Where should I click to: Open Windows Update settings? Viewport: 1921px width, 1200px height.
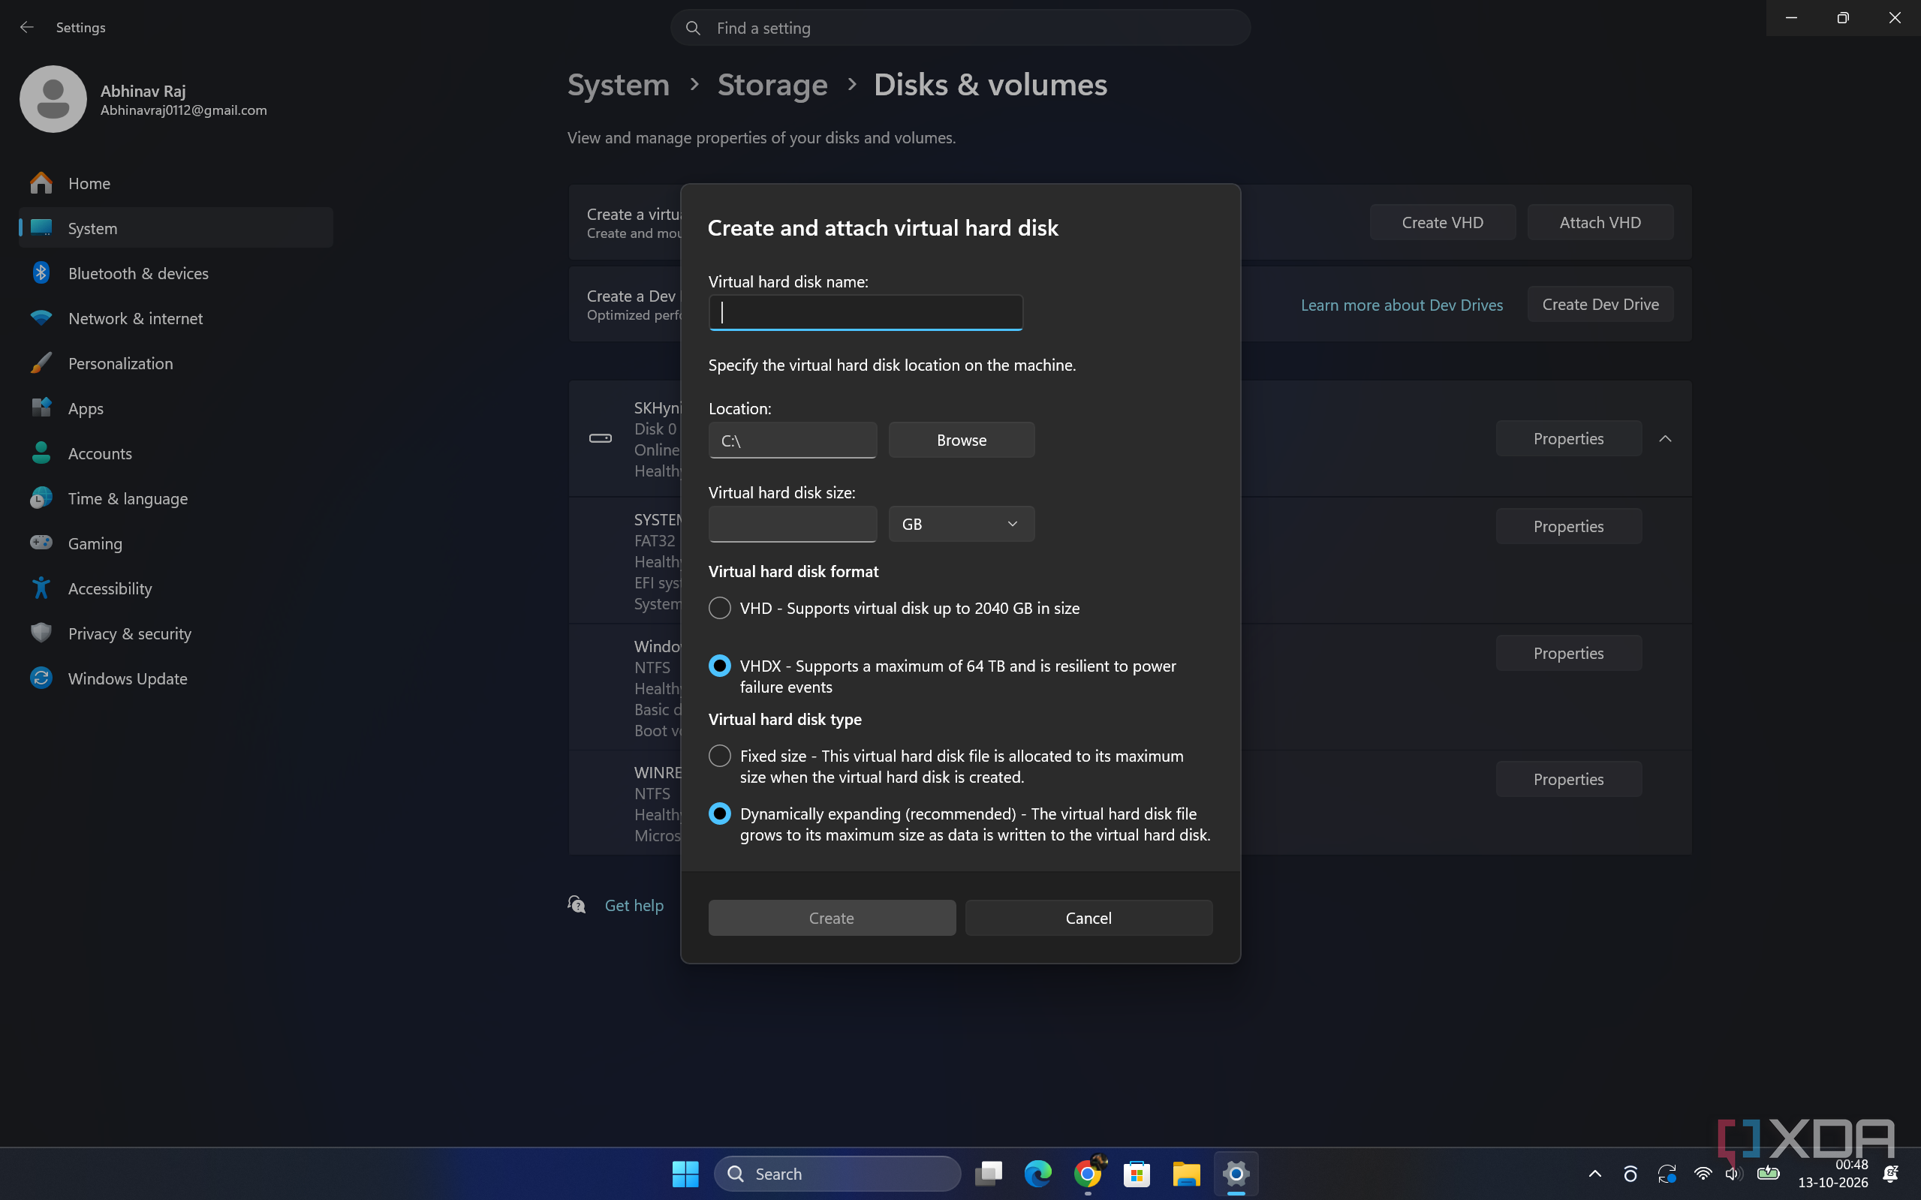176,678
